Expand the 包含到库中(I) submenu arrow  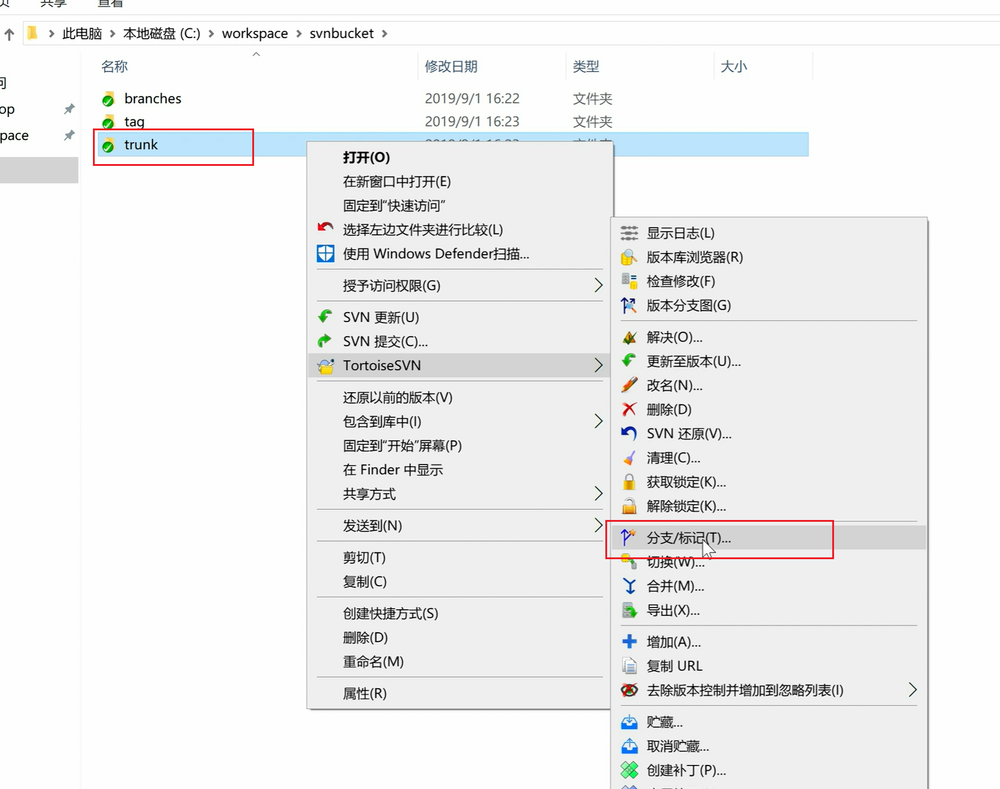[598, 421]
